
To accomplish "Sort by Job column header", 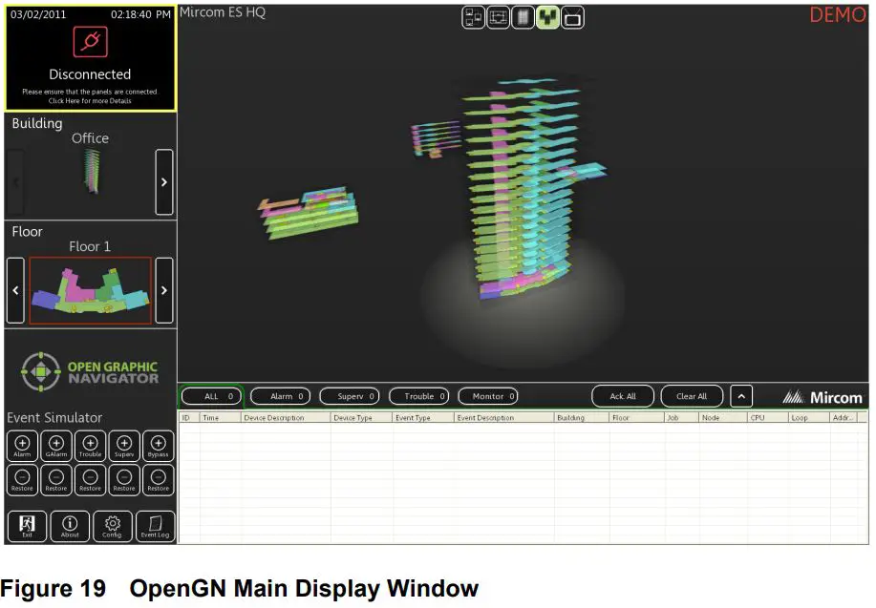I will point(681,418).
